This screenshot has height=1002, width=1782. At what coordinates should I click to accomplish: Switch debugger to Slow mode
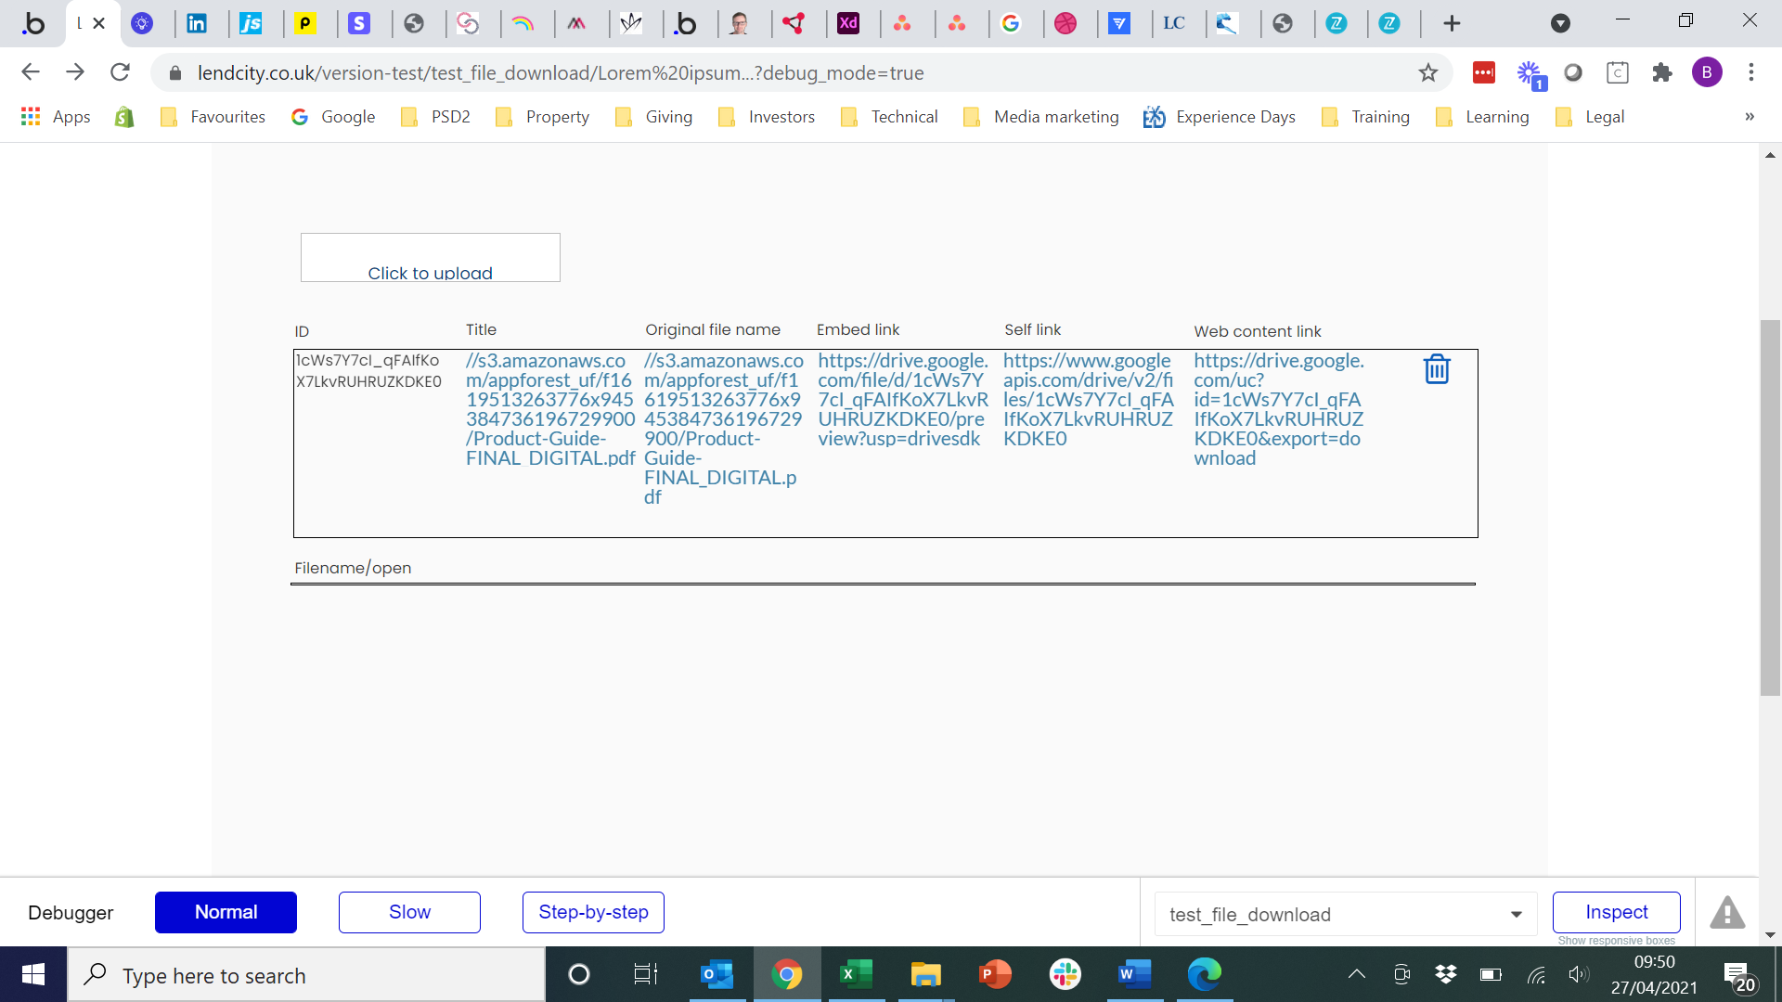(409, 912)
